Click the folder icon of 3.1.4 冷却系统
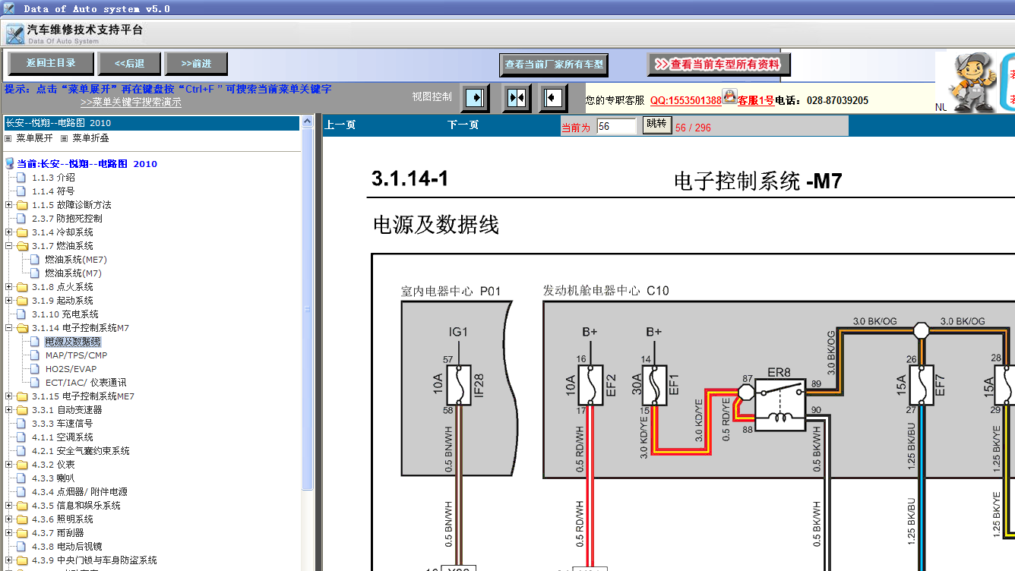The height and width of the screenshot is (571, 1015). coord(22,232)
